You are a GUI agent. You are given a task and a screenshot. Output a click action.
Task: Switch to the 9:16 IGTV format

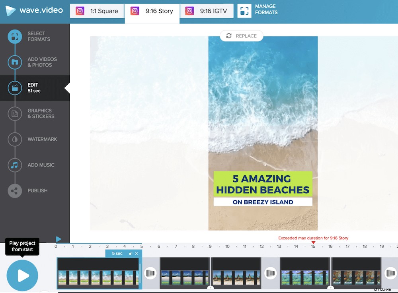tap(207, 11)
